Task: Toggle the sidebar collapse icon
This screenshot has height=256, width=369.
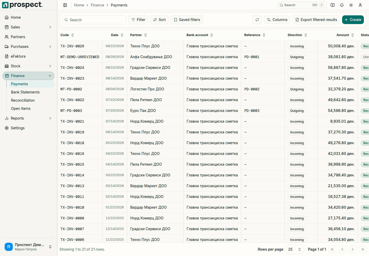Action: [x=65, y=5]
